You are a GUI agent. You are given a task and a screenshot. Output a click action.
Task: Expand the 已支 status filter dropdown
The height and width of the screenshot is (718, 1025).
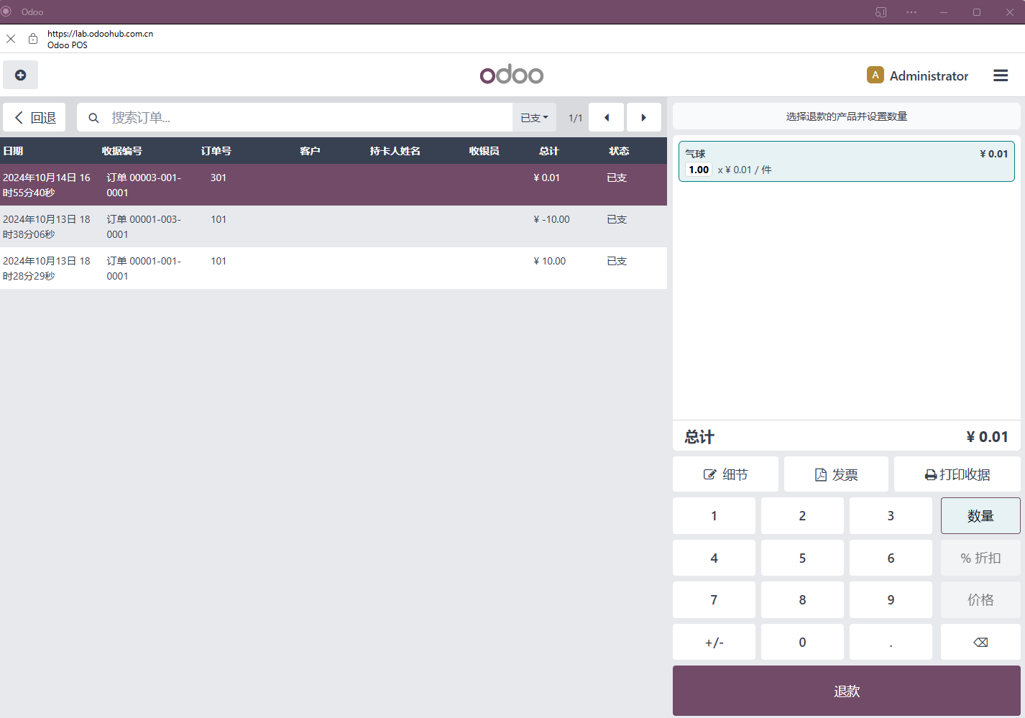[x=534, y=117]
